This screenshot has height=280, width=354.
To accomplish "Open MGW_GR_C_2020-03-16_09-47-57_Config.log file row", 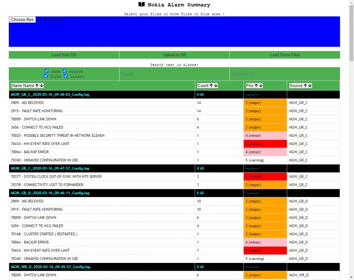I will (x=174, y=168).
